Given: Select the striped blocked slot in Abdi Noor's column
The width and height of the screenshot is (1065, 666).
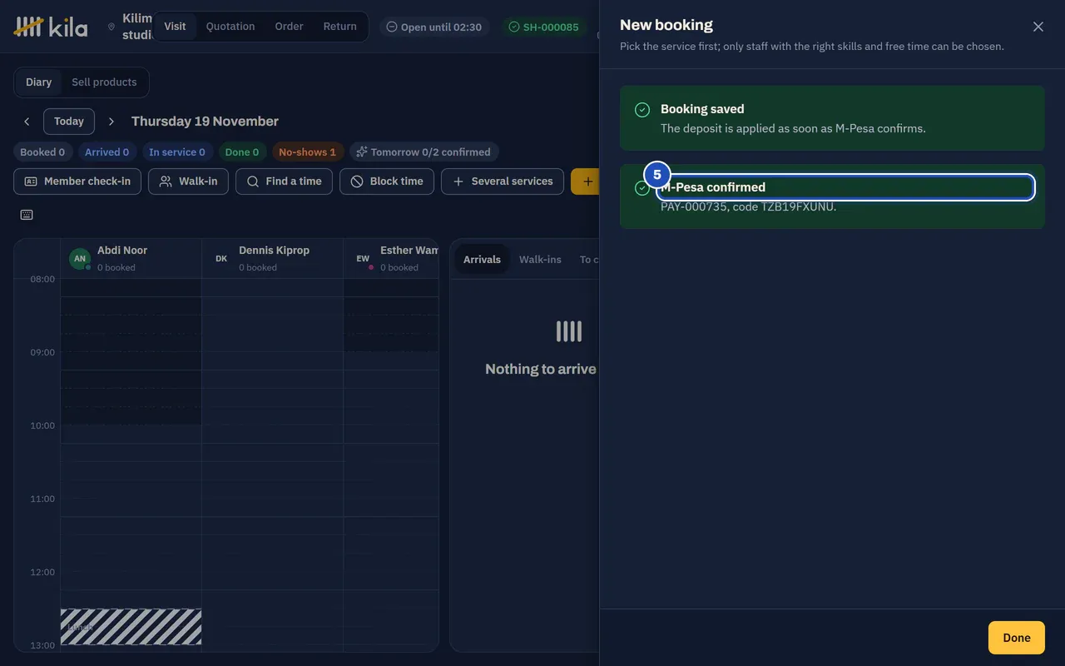Looking at the screenshot, I should coord(131,627).
